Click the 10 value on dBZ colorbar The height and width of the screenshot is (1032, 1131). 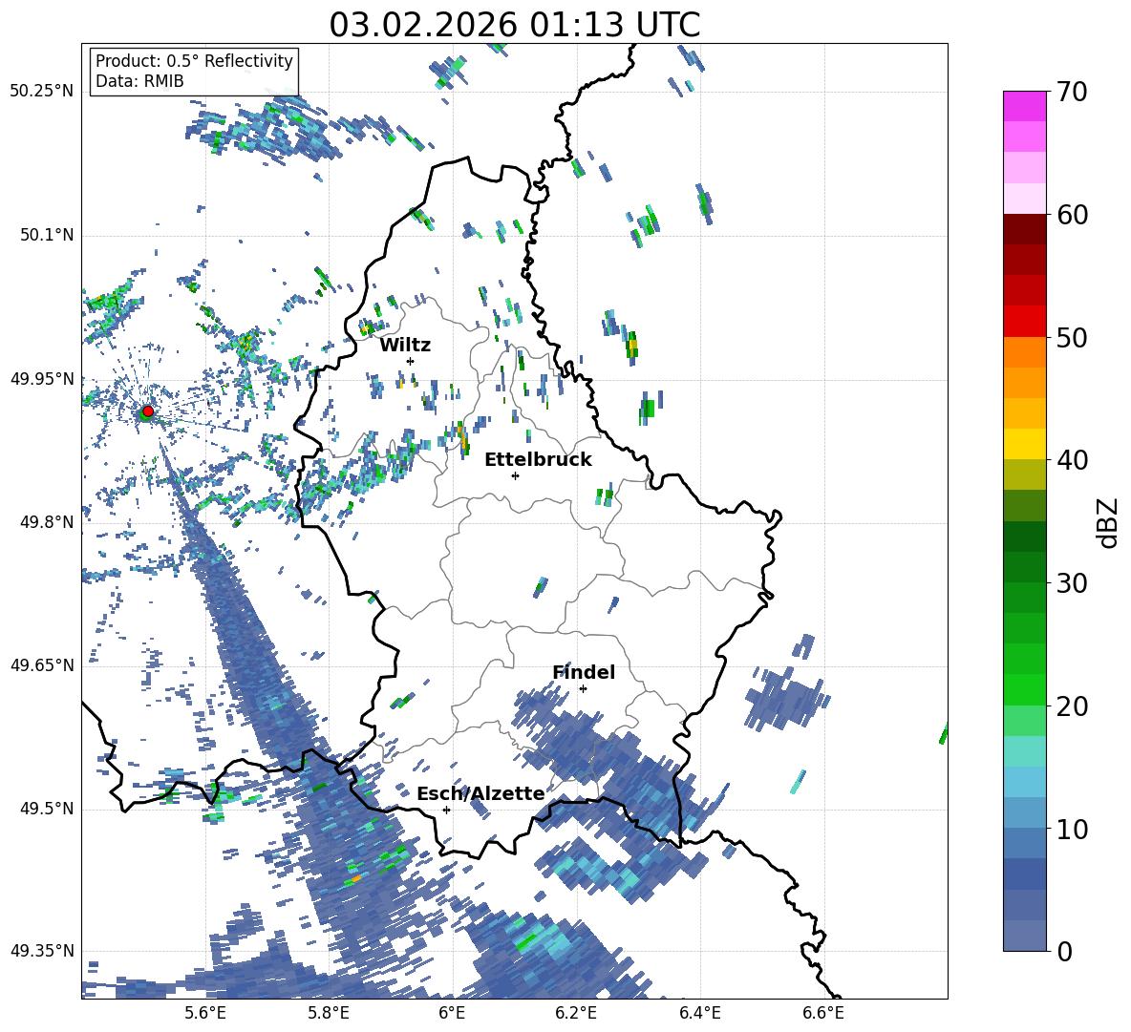(1071, 829)
